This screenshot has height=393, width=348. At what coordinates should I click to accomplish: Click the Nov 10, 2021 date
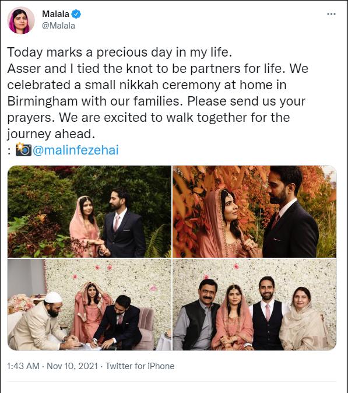[72, 366]
